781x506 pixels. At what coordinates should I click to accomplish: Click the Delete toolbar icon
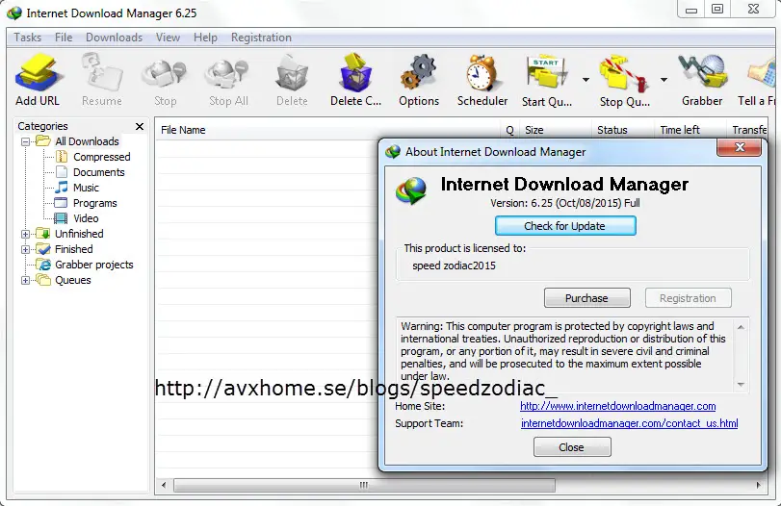click(x=292, y=80)
